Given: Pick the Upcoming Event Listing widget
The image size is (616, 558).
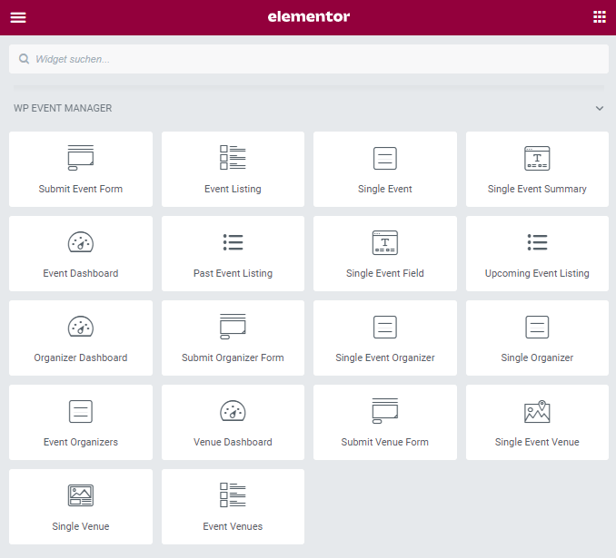Looking at the screenshot, I should 537,254.
